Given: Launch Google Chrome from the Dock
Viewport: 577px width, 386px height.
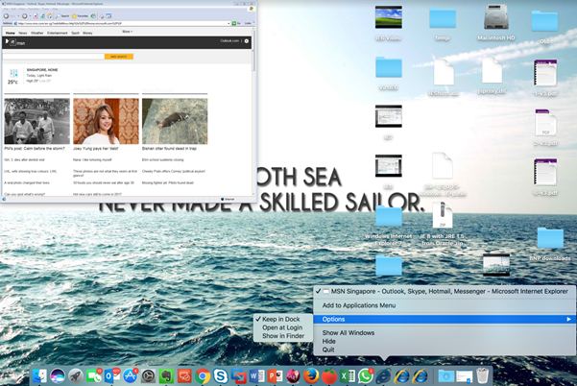Looking at the screenshot, I should tap(202, 374).
